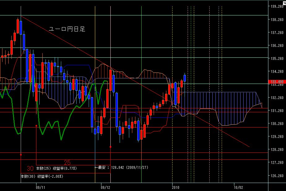This screenshot has height=191, width=286.
Task: Click the red number 25 annotation
Action: click(x=67, y=162)
